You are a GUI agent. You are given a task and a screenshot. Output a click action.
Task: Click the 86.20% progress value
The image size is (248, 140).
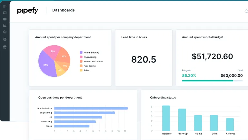click(189, 75)
